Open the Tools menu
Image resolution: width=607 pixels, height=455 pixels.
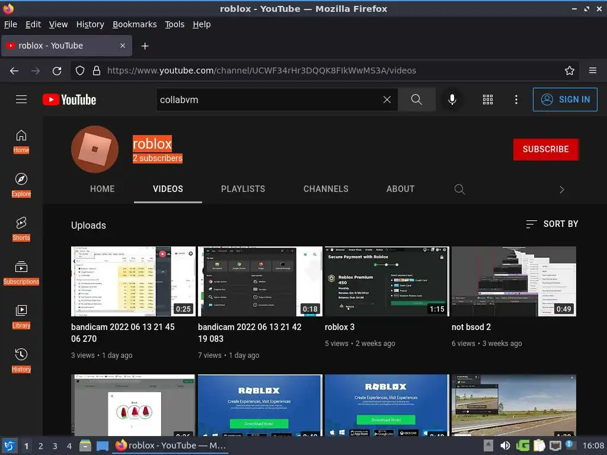[175, 24]
